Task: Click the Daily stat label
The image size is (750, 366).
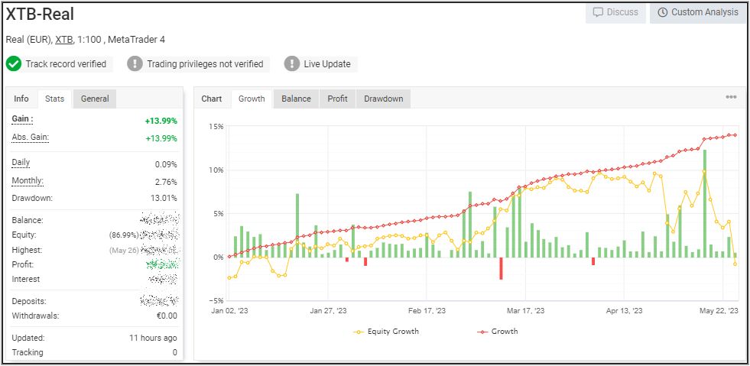Action: [21, 163]
